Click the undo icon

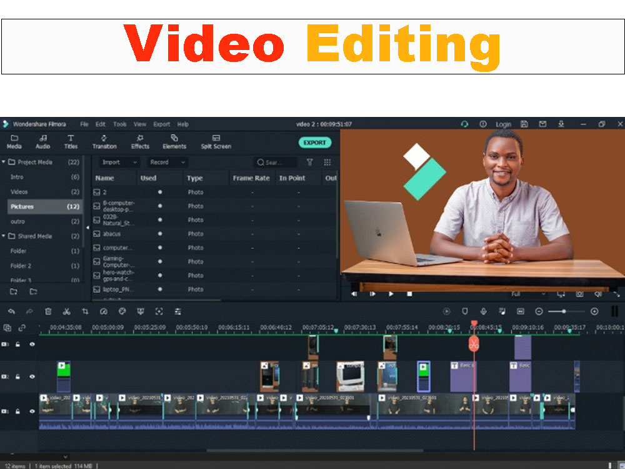click(x=11, y=311)
